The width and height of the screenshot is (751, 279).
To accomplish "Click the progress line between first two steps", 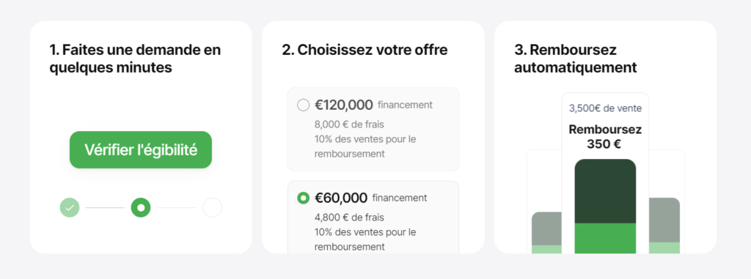I will [105, 208].
